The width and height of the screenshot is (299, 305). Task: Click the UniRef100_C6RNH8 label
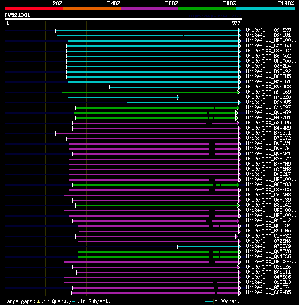point(268,195)
